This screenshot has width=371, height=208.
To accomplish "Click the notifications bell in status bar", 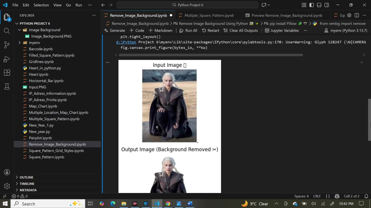I will (366, 196).
